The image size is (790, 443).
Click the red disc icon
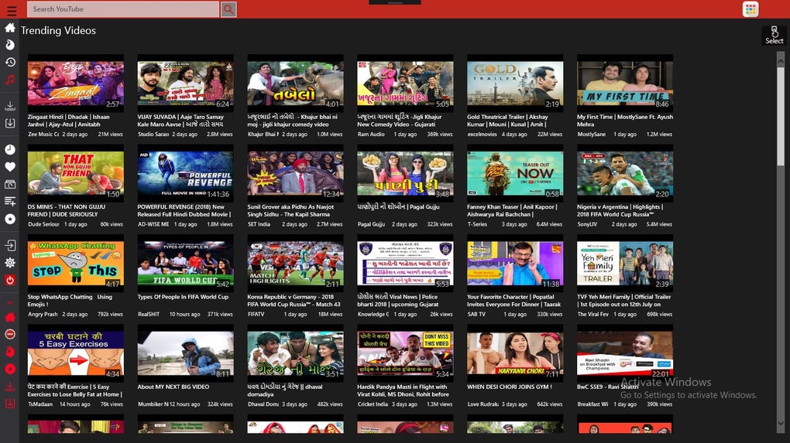coord(10,369)
